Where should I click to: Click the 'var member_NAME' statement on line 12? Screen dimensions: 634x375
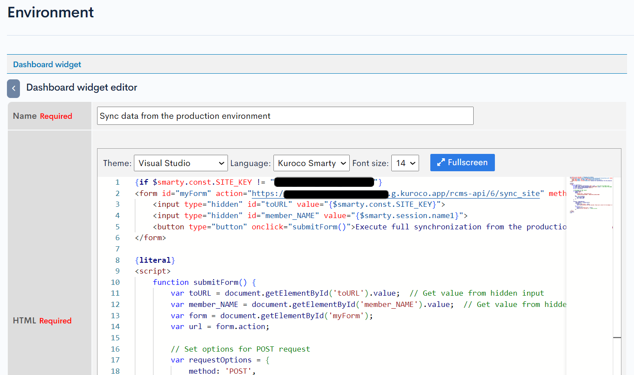pos(312,304)
